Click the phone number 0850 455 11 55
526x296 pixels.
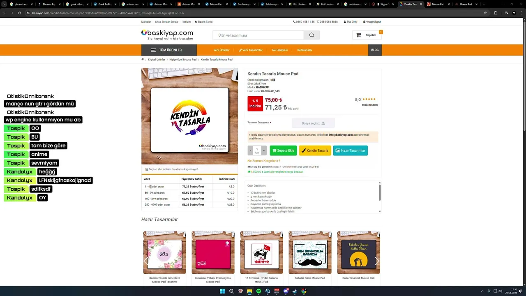click(304, 22)
